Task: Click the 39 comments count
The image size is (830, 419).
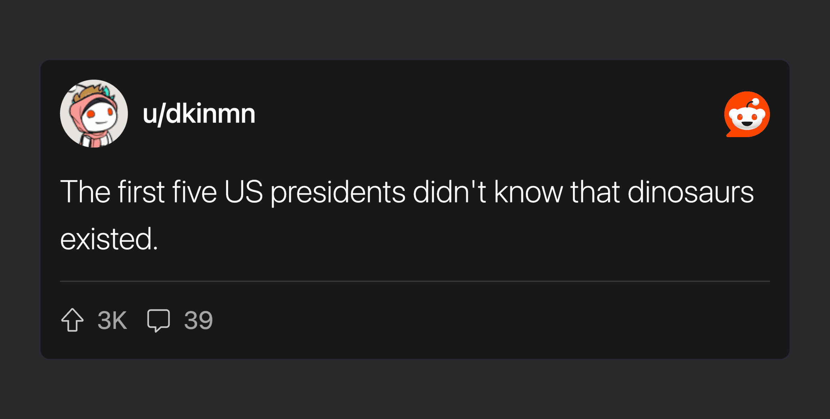Action: point(198,320)
